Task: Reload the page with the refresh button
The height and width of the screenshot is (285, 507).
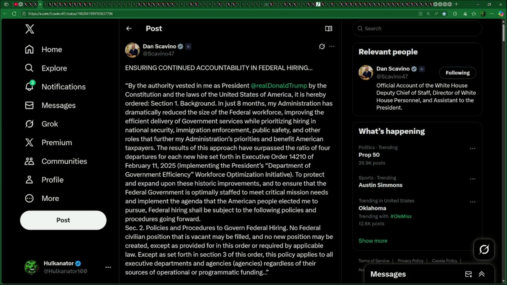Action: tap(14, 13)
